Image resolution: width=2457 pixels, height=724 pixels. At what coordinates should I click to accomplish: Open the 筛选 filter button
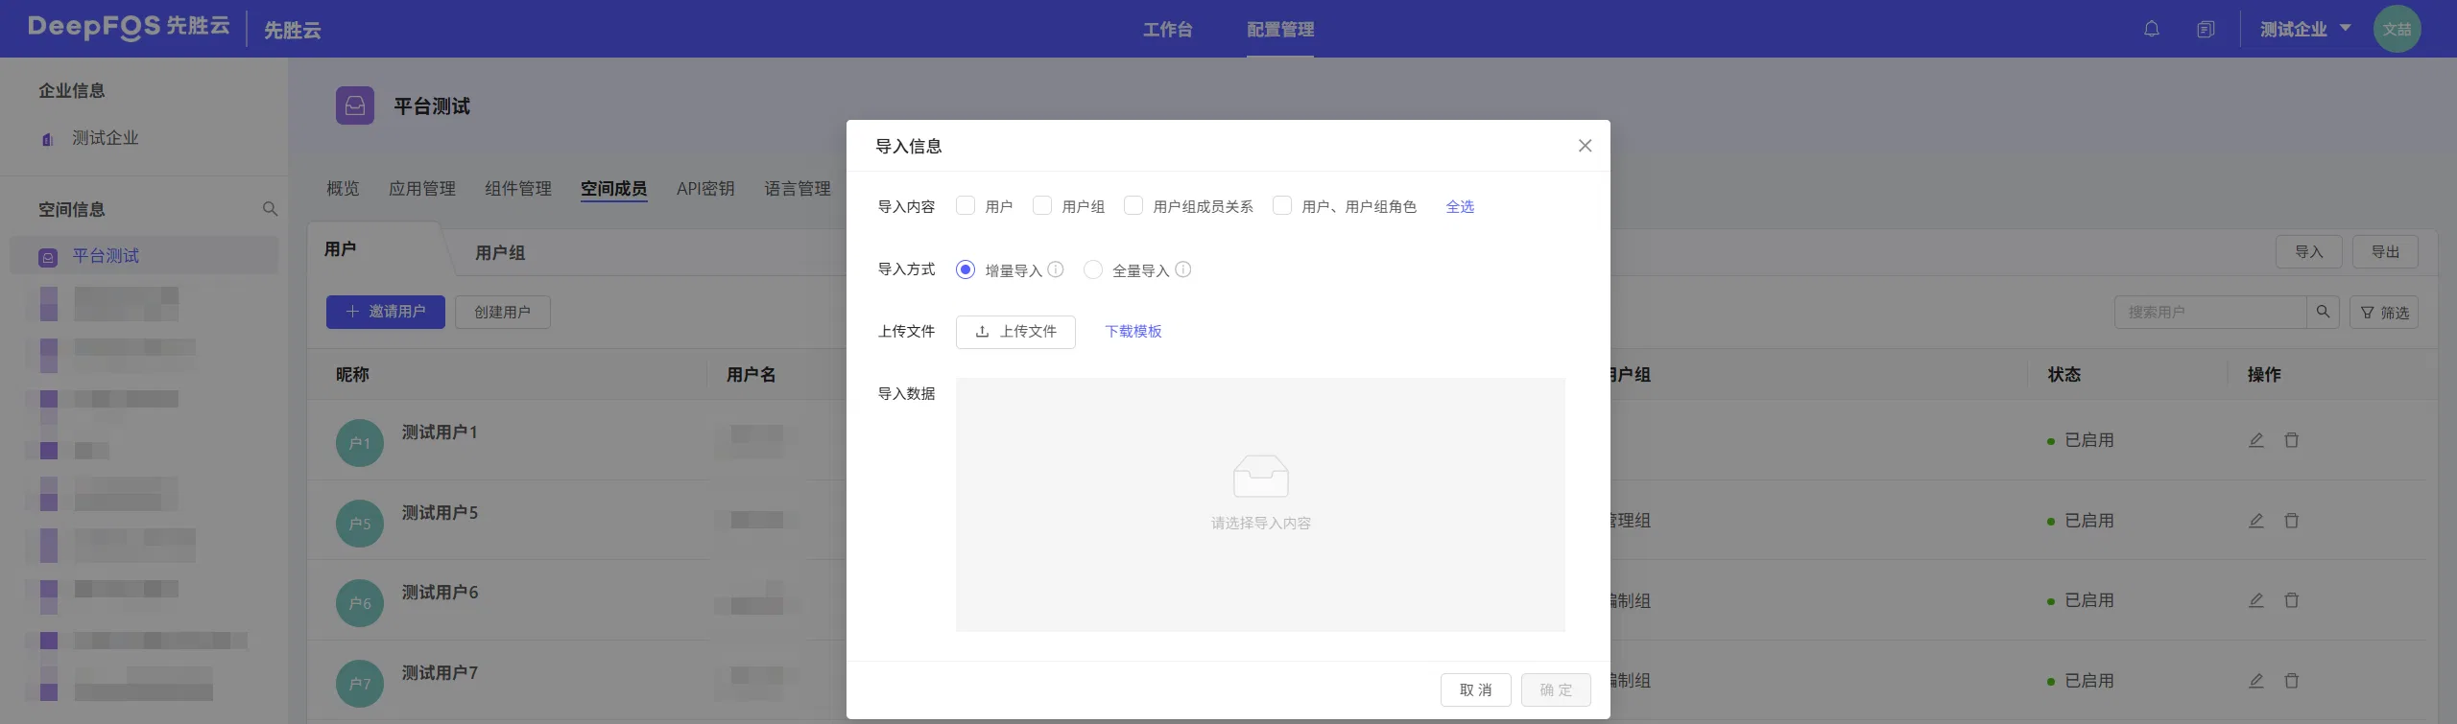(x=2384, y=312)
